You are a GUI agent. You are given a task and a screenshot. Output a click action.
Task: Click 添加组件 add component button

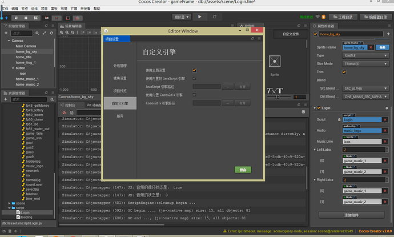point(351,215)
